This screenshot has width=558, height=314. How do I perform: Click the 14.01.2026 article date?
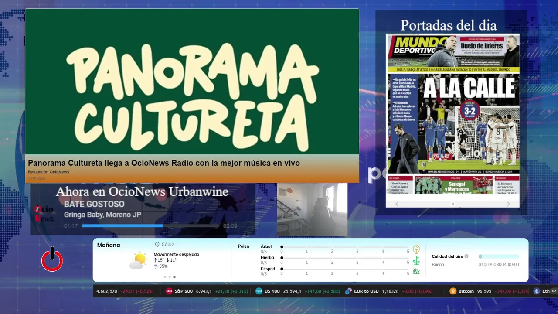(x=37, y=178)
